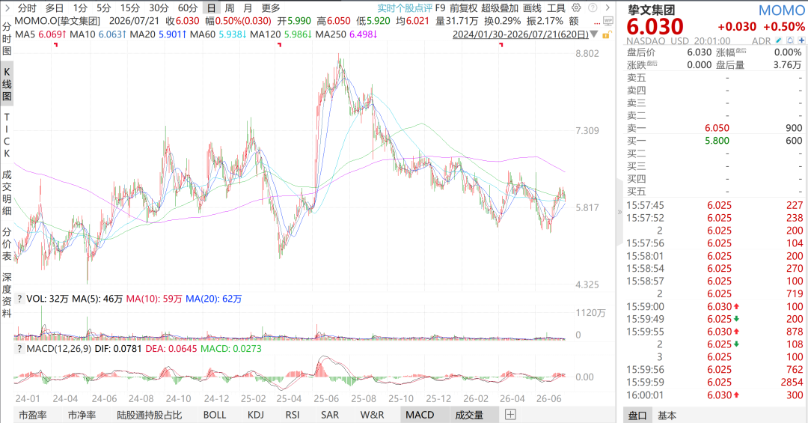Click MA5 6.069 legend label
The height and width of the screenshot is (423, 808).
[40, 34]
